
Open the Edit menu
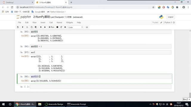coord(27,23)
